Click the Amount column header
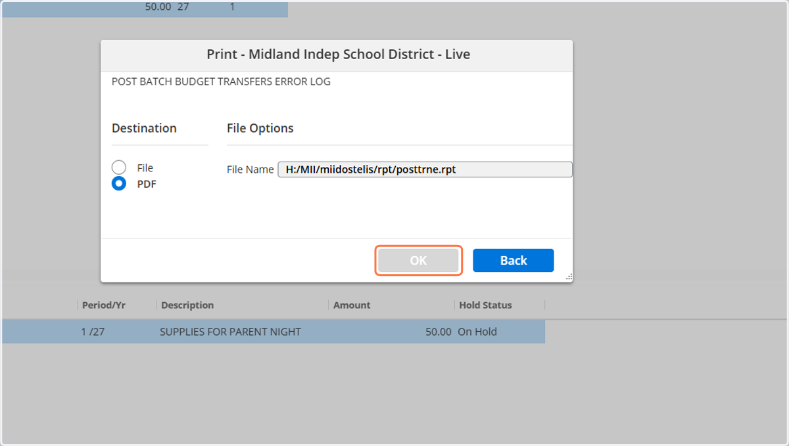 [x=352, y=305]
